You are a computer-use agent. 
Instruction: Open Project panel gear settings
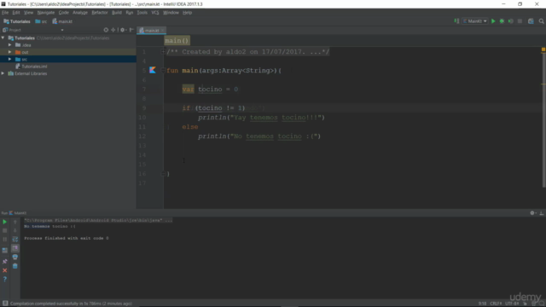click(123, 30)
